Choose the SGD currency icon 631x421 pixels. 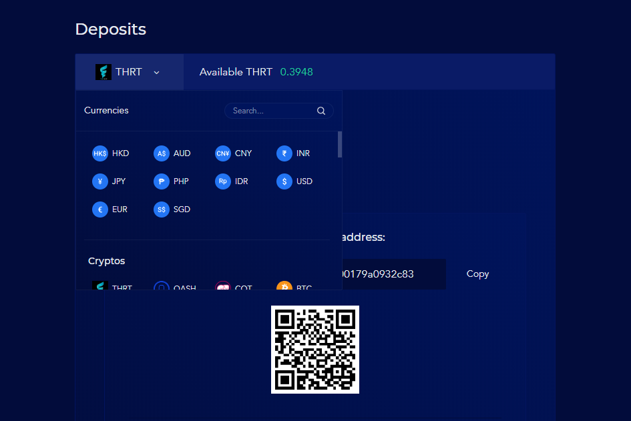162,209
